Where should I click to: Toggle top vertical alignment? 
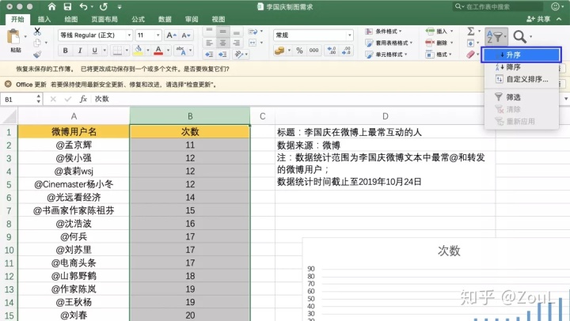(x=209, y=32)
